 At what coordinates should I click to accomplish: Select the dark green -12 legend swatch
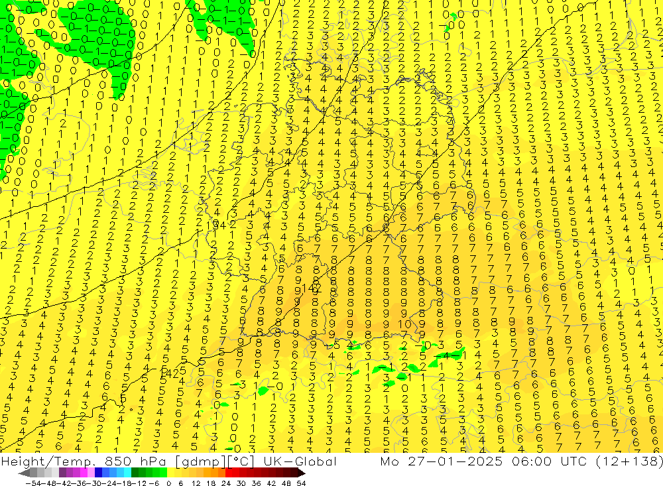(135, 472)
